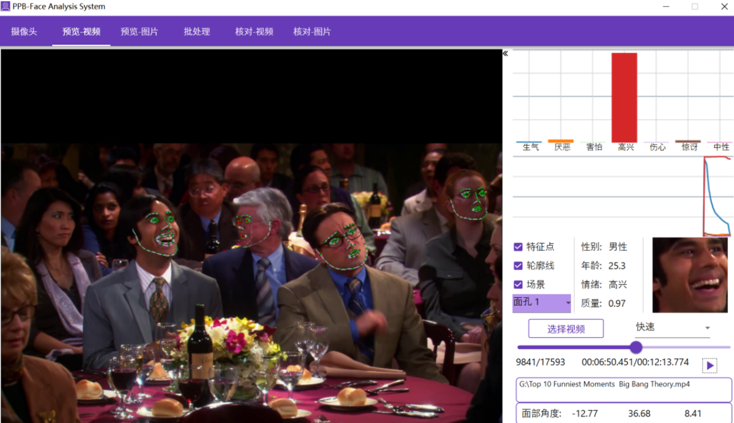734x423 pixels.
Task: Close the application window
Action: 724,7
